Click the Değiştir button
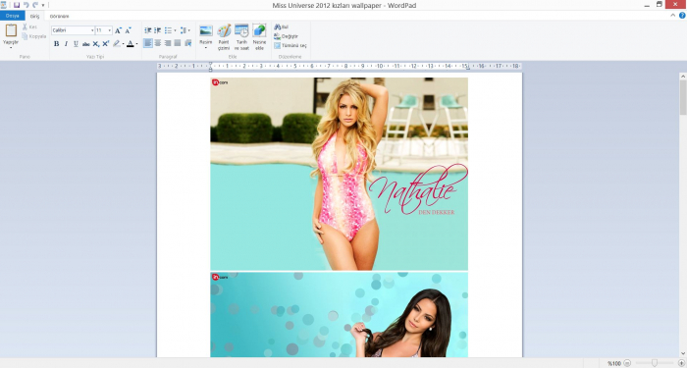The width and height of the screenshot is (687, 368). 287,36
